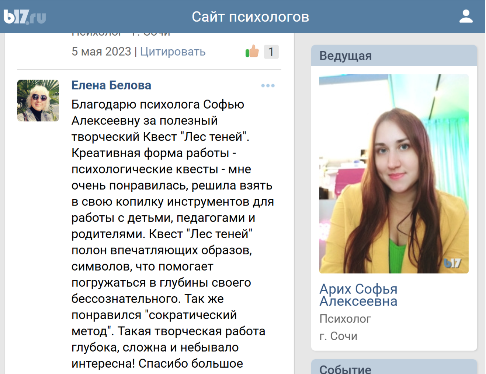
Task: Click Елена Белова's avatar photo
Action: pyautogui.click(x=38, y=100)
